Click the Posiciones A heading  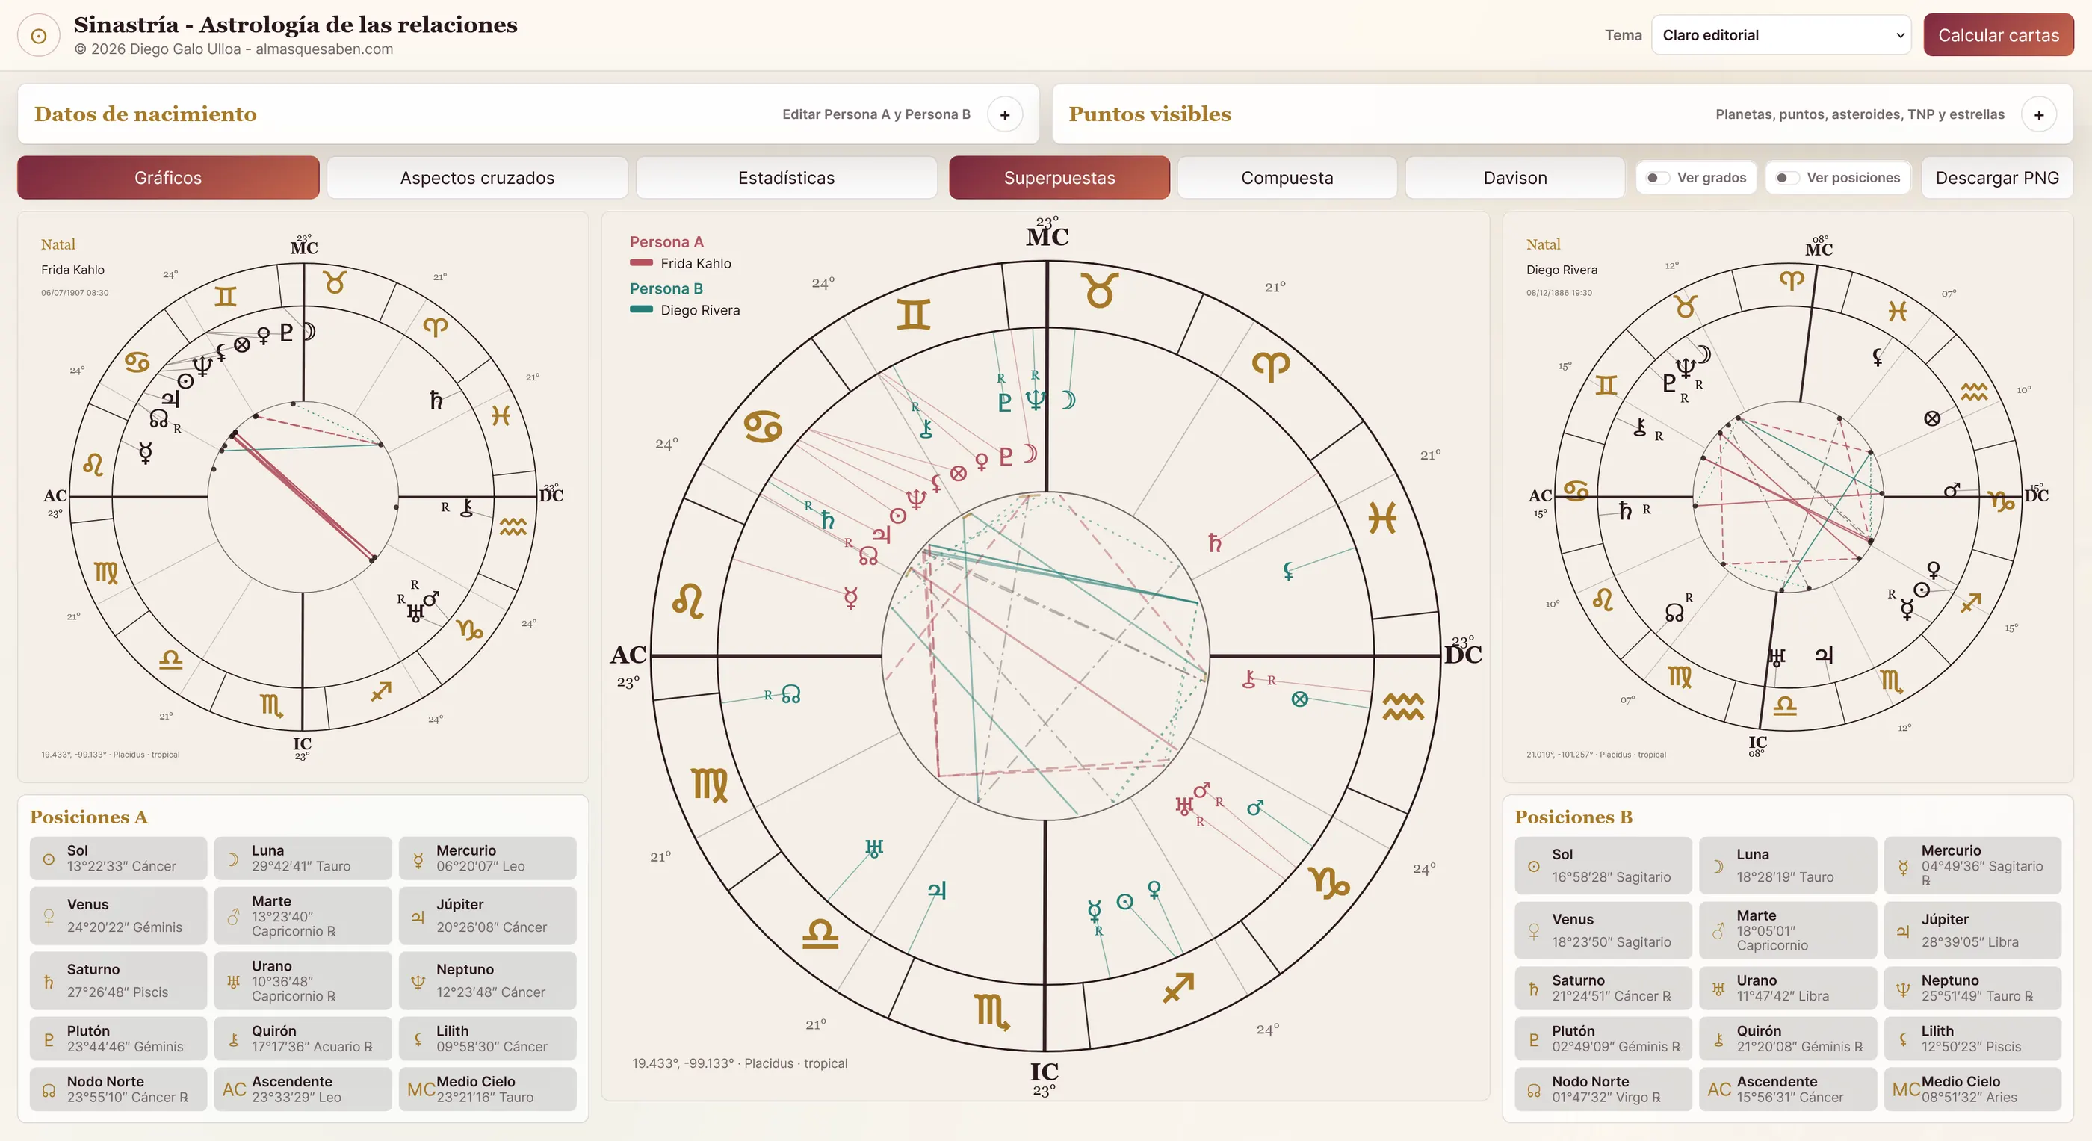coord(88,817)
